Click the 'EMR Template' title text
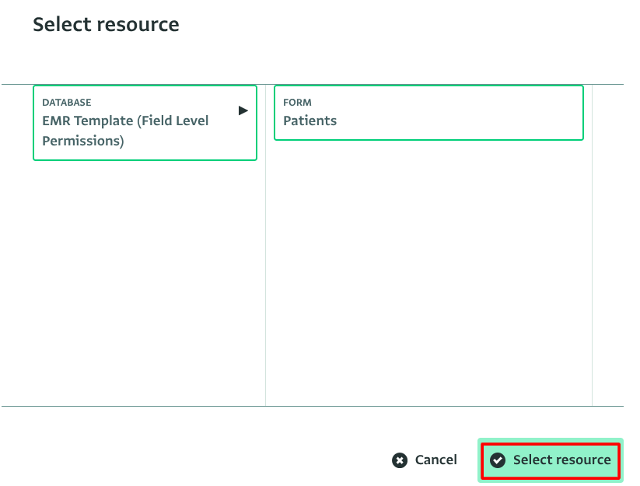640x486 pixels. click(87, 121)
